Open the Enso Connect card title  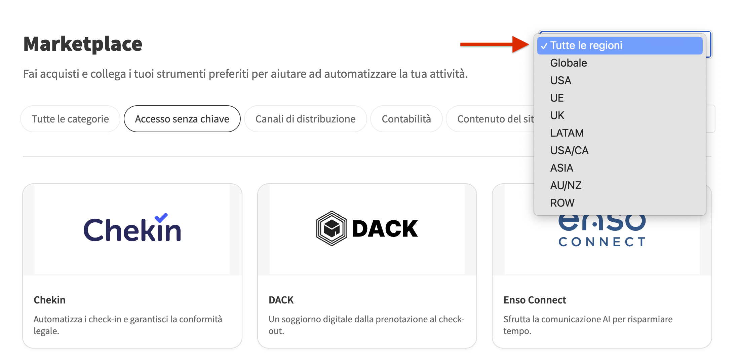[535, 300]
